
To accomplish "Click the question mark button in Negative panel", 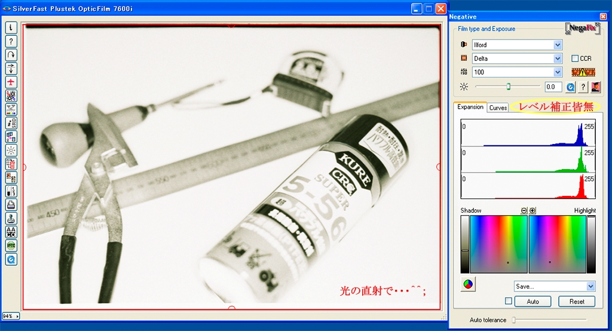I will pyautogui.click(x=583, y=87).
